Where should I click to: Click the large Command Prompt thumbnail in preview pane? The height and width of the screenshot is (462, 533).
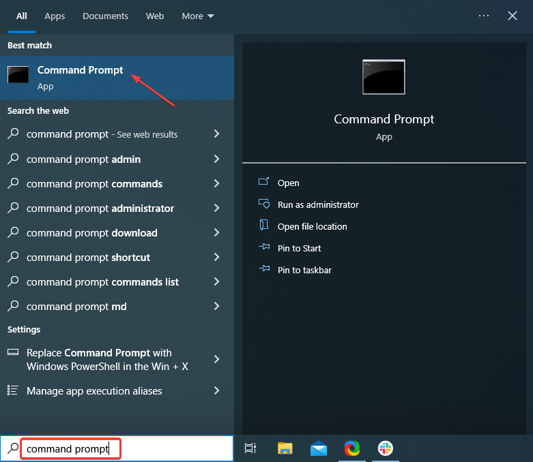tap(384, 77)
